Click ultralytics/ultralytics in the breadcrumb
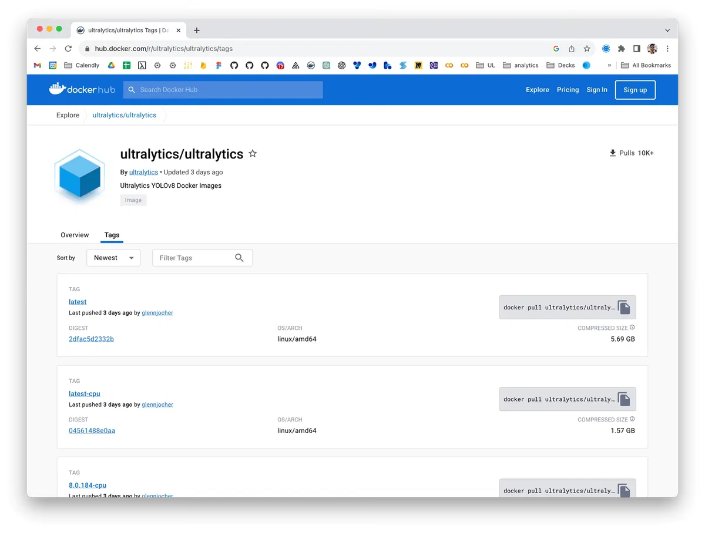 pos(125,115)
